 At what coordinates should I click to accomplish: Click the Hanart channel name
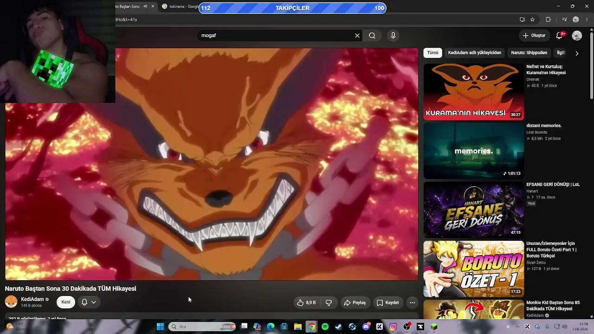point(532,191)
